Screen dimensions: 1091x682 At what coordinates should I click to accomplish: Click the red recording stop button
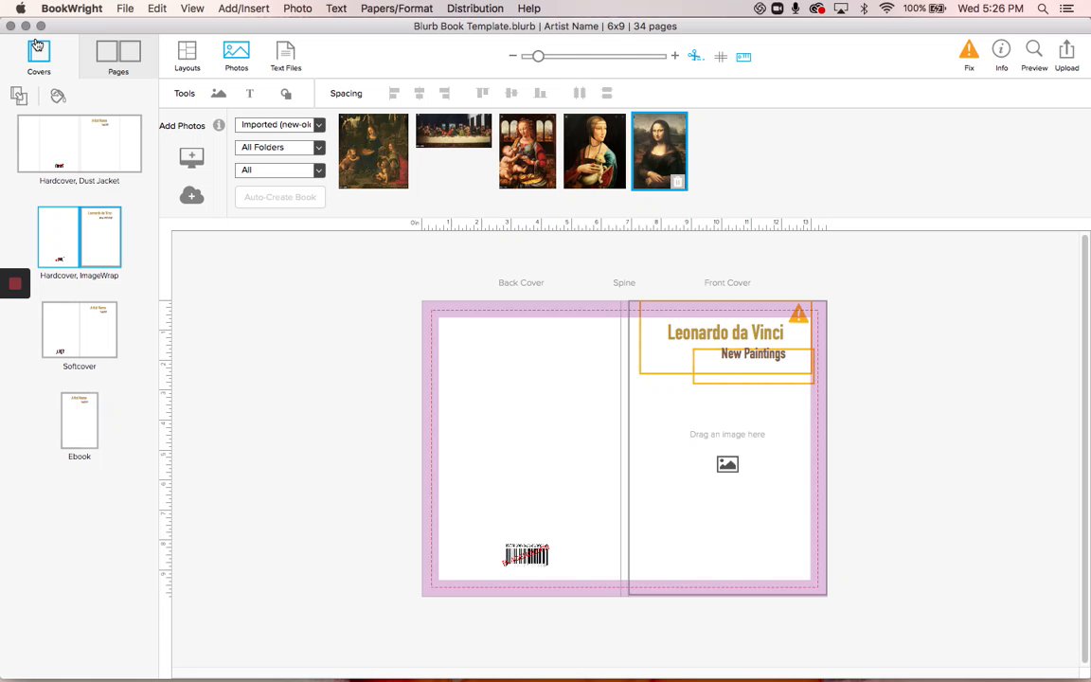[x=15, y=283]
